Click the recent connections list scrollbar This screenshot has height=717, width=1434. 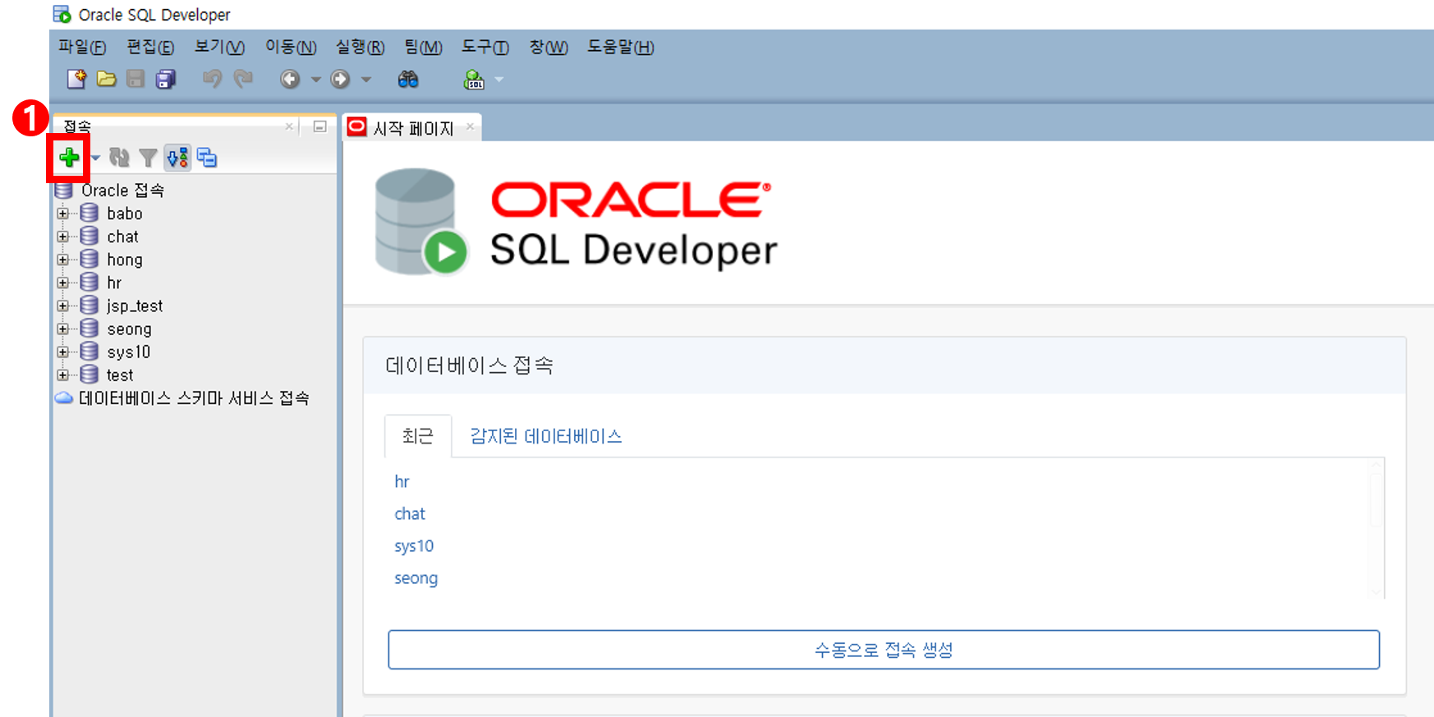(1377, 528)
